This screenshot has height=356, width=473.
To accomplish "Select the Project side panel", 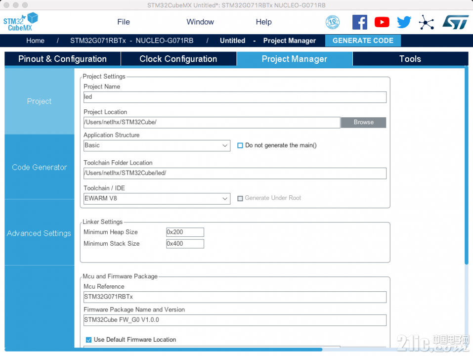I will (39, 101).
